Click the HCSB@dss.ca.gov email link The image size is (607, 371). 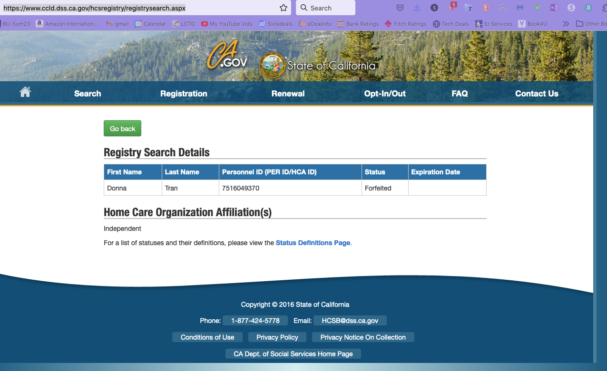350,321
